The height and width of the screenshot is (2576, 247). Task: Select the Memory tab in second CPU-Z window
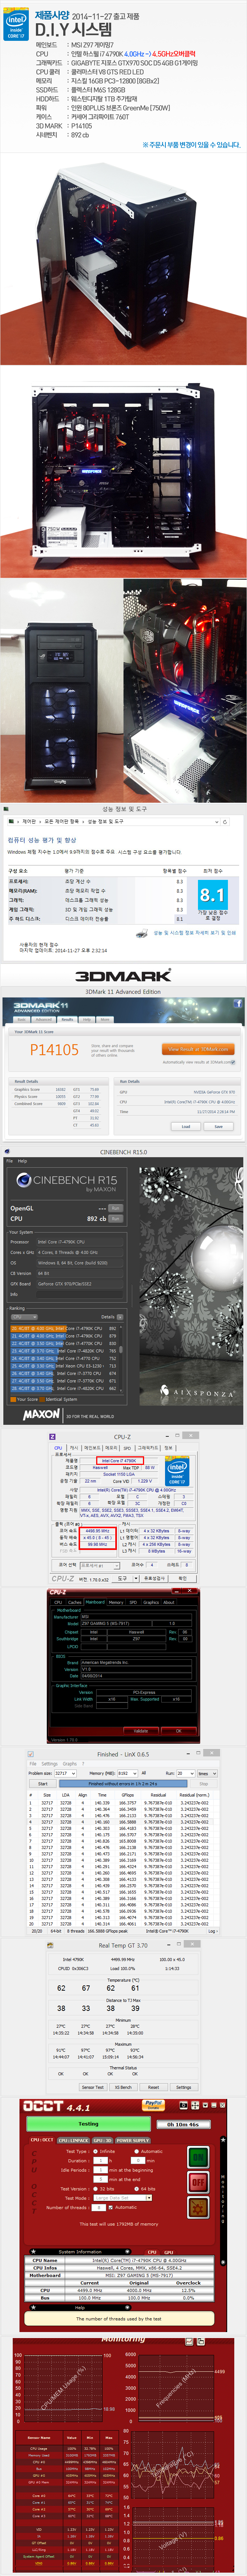click(116, 1603)
